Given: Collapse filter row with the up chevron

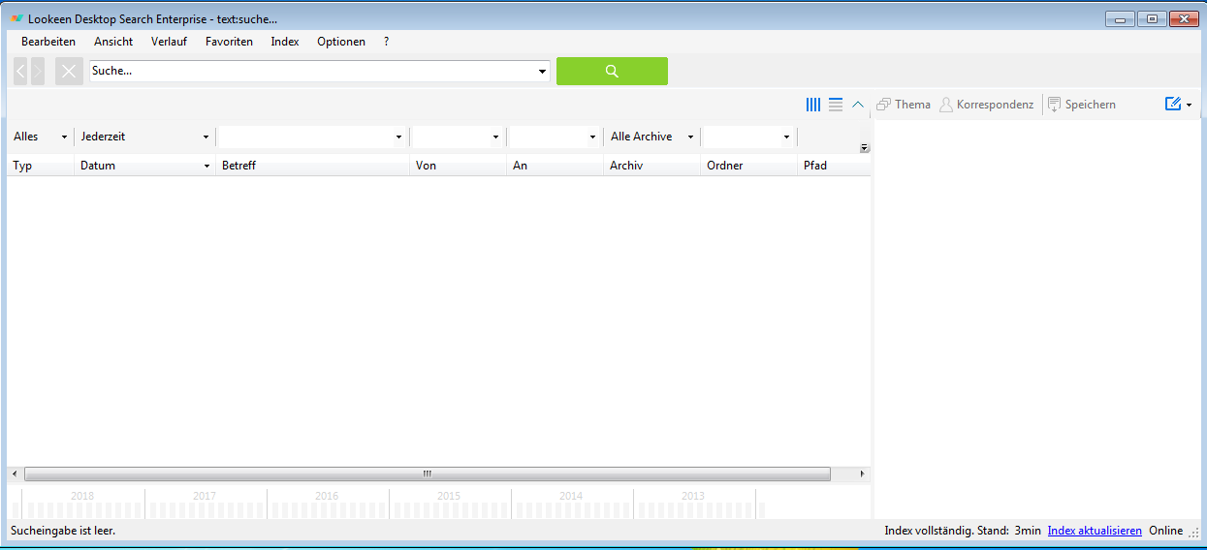Looking at the screenshot, I should (857, 105).
